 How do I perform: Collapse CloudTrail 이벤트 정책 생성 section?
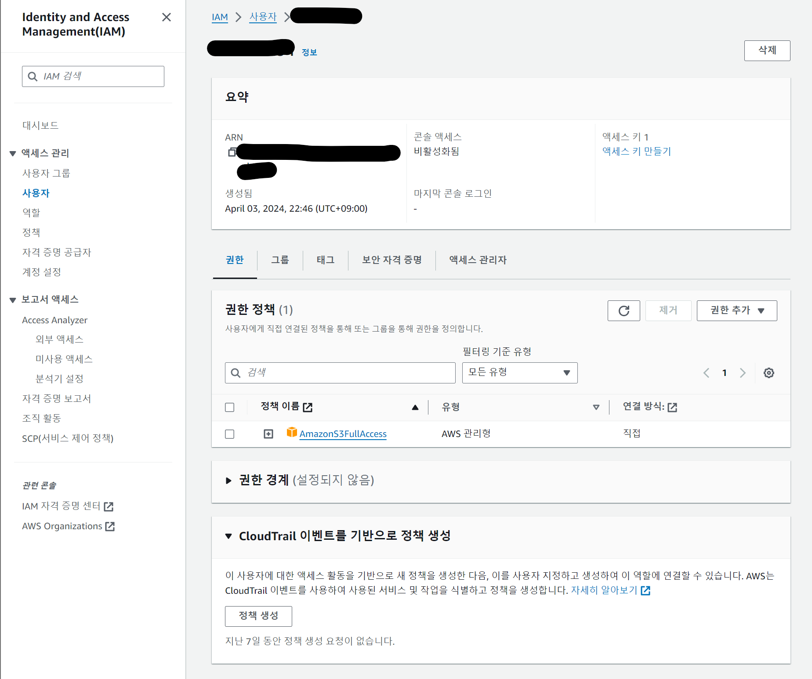click(x=228, y=536)
